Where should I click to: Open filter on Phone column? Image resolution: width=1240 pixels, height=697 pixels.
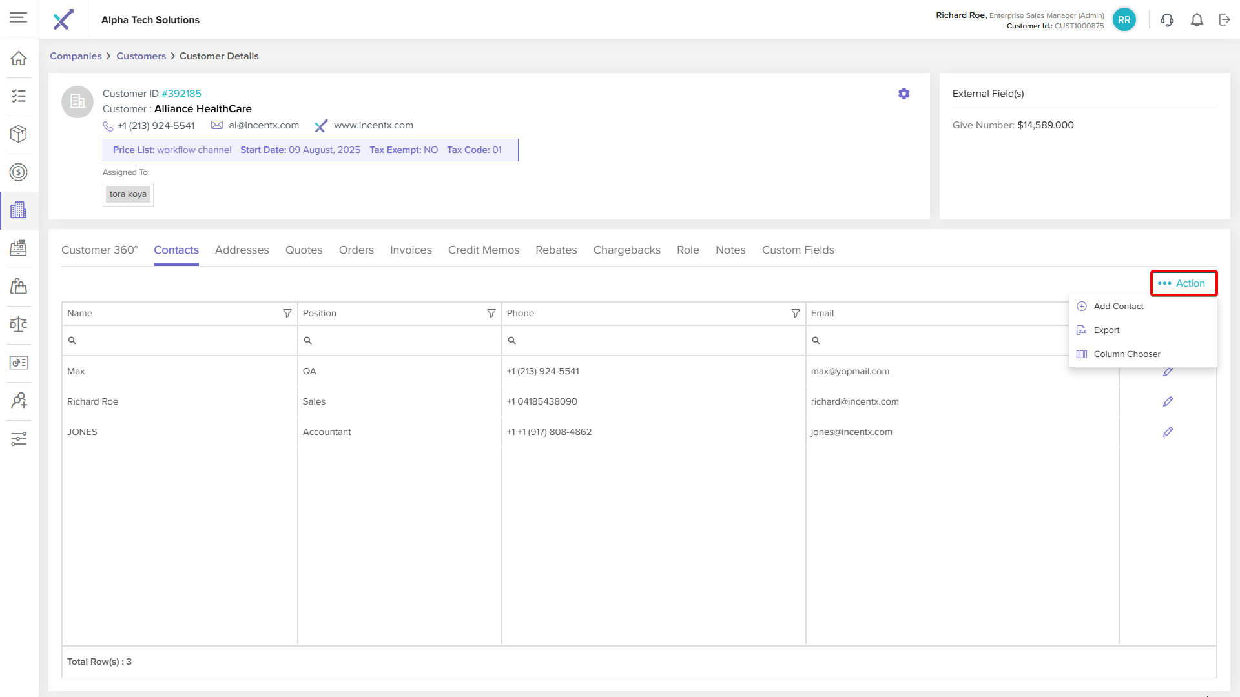(795, 313)
